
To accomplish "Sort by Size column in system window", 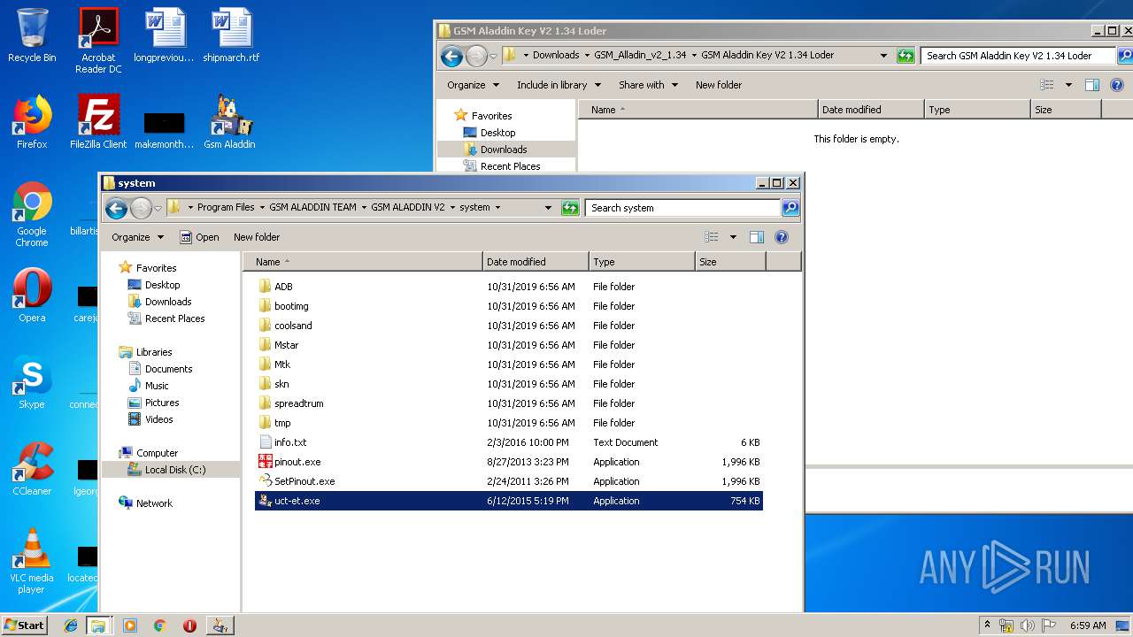I will coord(731,262).
